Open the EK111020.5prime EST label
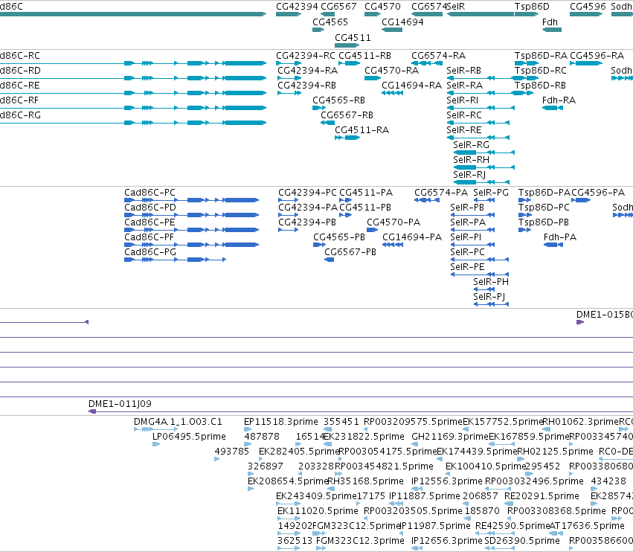 click(318, 511)
